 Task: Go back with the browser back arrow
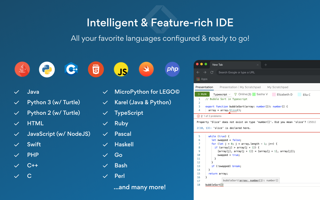[x=198, y=72]
